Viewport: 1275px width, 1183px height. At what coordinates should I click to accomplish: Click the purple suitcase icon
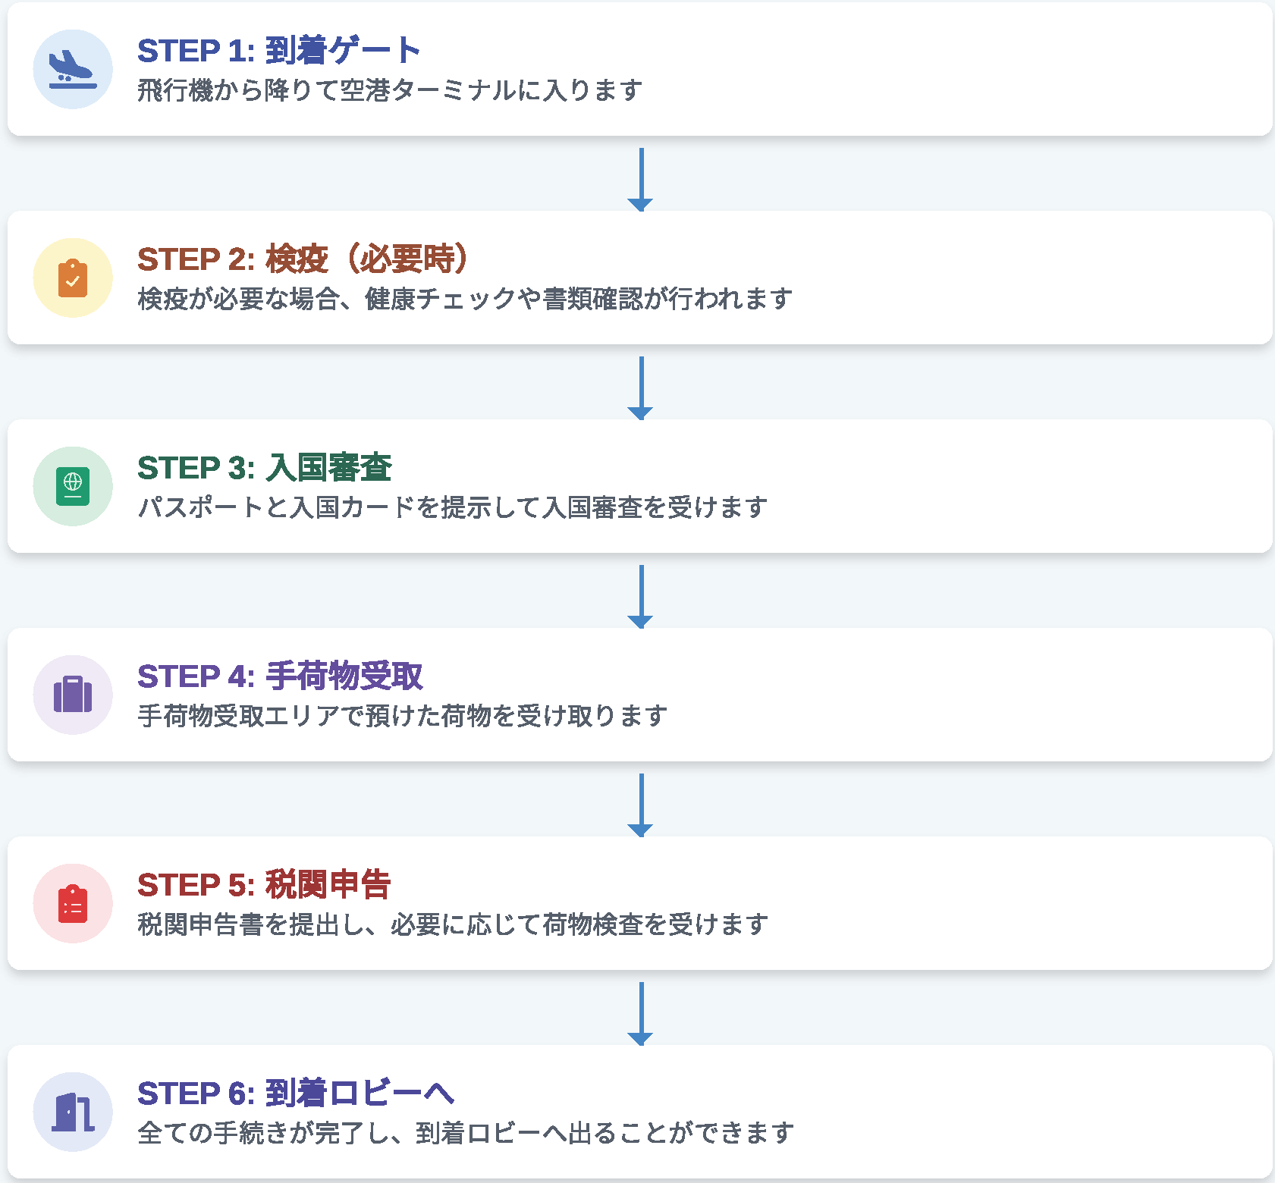tap(73, 695)
